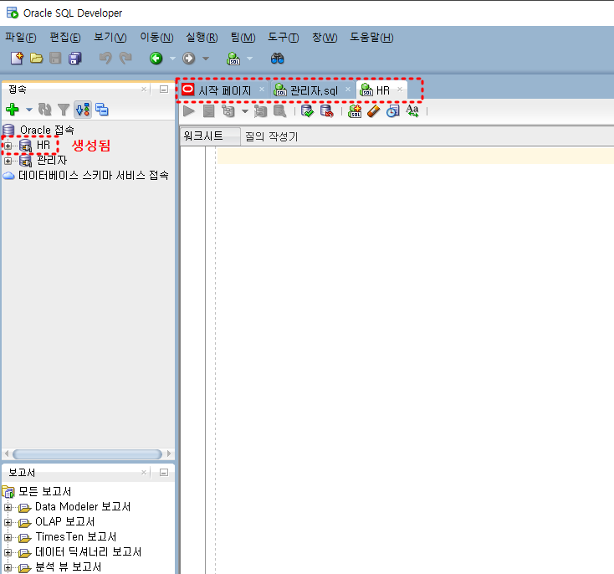
Task: Open dropdown beside SQL Worksheet toolbar icon
Action: 250,59
